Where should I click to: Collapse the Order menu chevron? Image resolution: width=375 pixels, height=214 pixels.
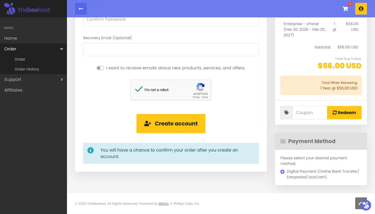(x=62, y=49)
